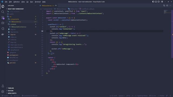Select the Websocket.tsx editor tab

tap(48, 5)
